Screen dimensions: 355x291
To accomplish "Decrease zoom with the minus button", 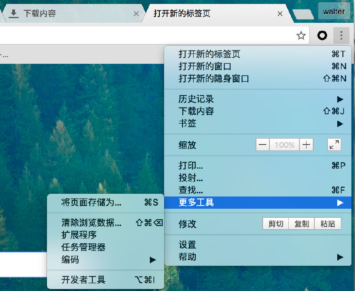I will (x=263, y=145).
